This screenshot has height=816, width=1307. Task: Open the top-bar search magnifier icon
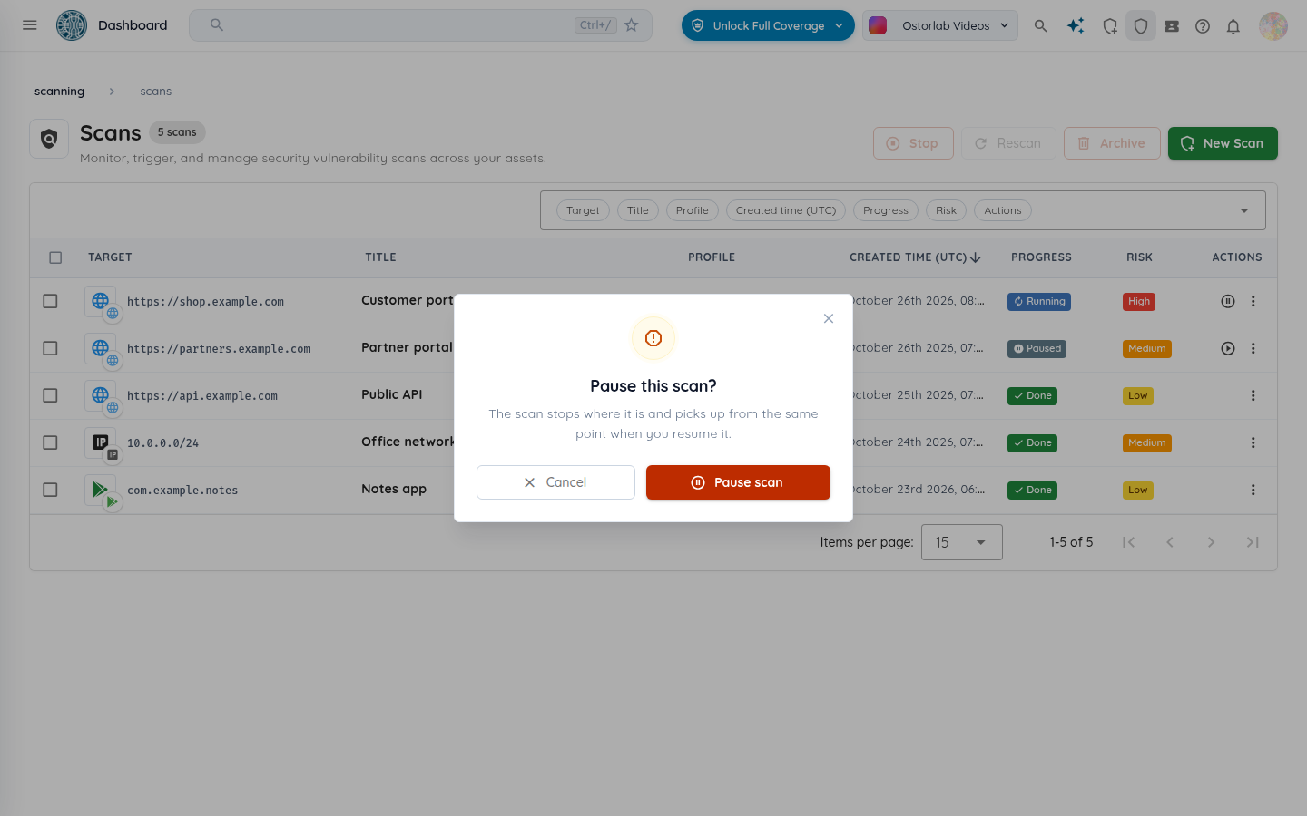[x=1041, y=26]
